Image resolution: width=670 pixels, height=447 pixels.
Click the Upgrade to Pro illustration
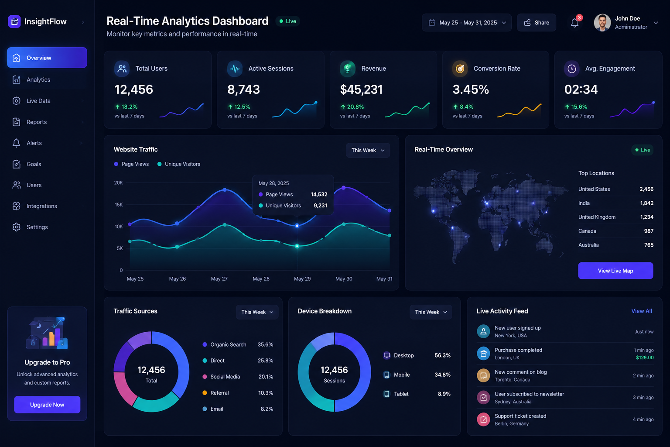pyautogui.click(x=47, y=333)
